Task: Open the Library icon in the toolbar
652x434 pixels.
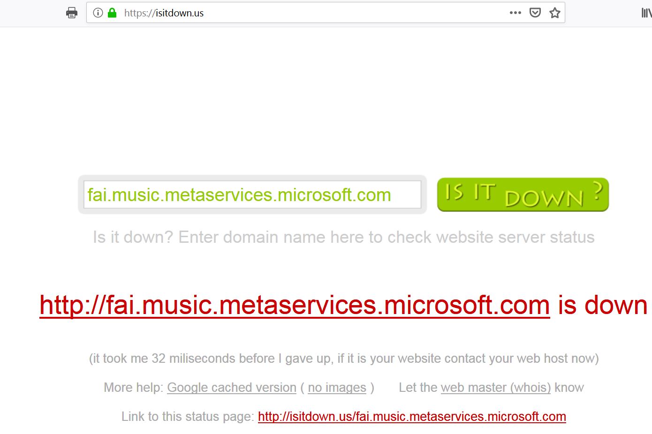Action: click(646, 13)
